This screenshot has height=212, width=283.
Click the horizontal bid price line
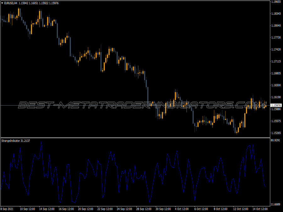coord(135,105)
